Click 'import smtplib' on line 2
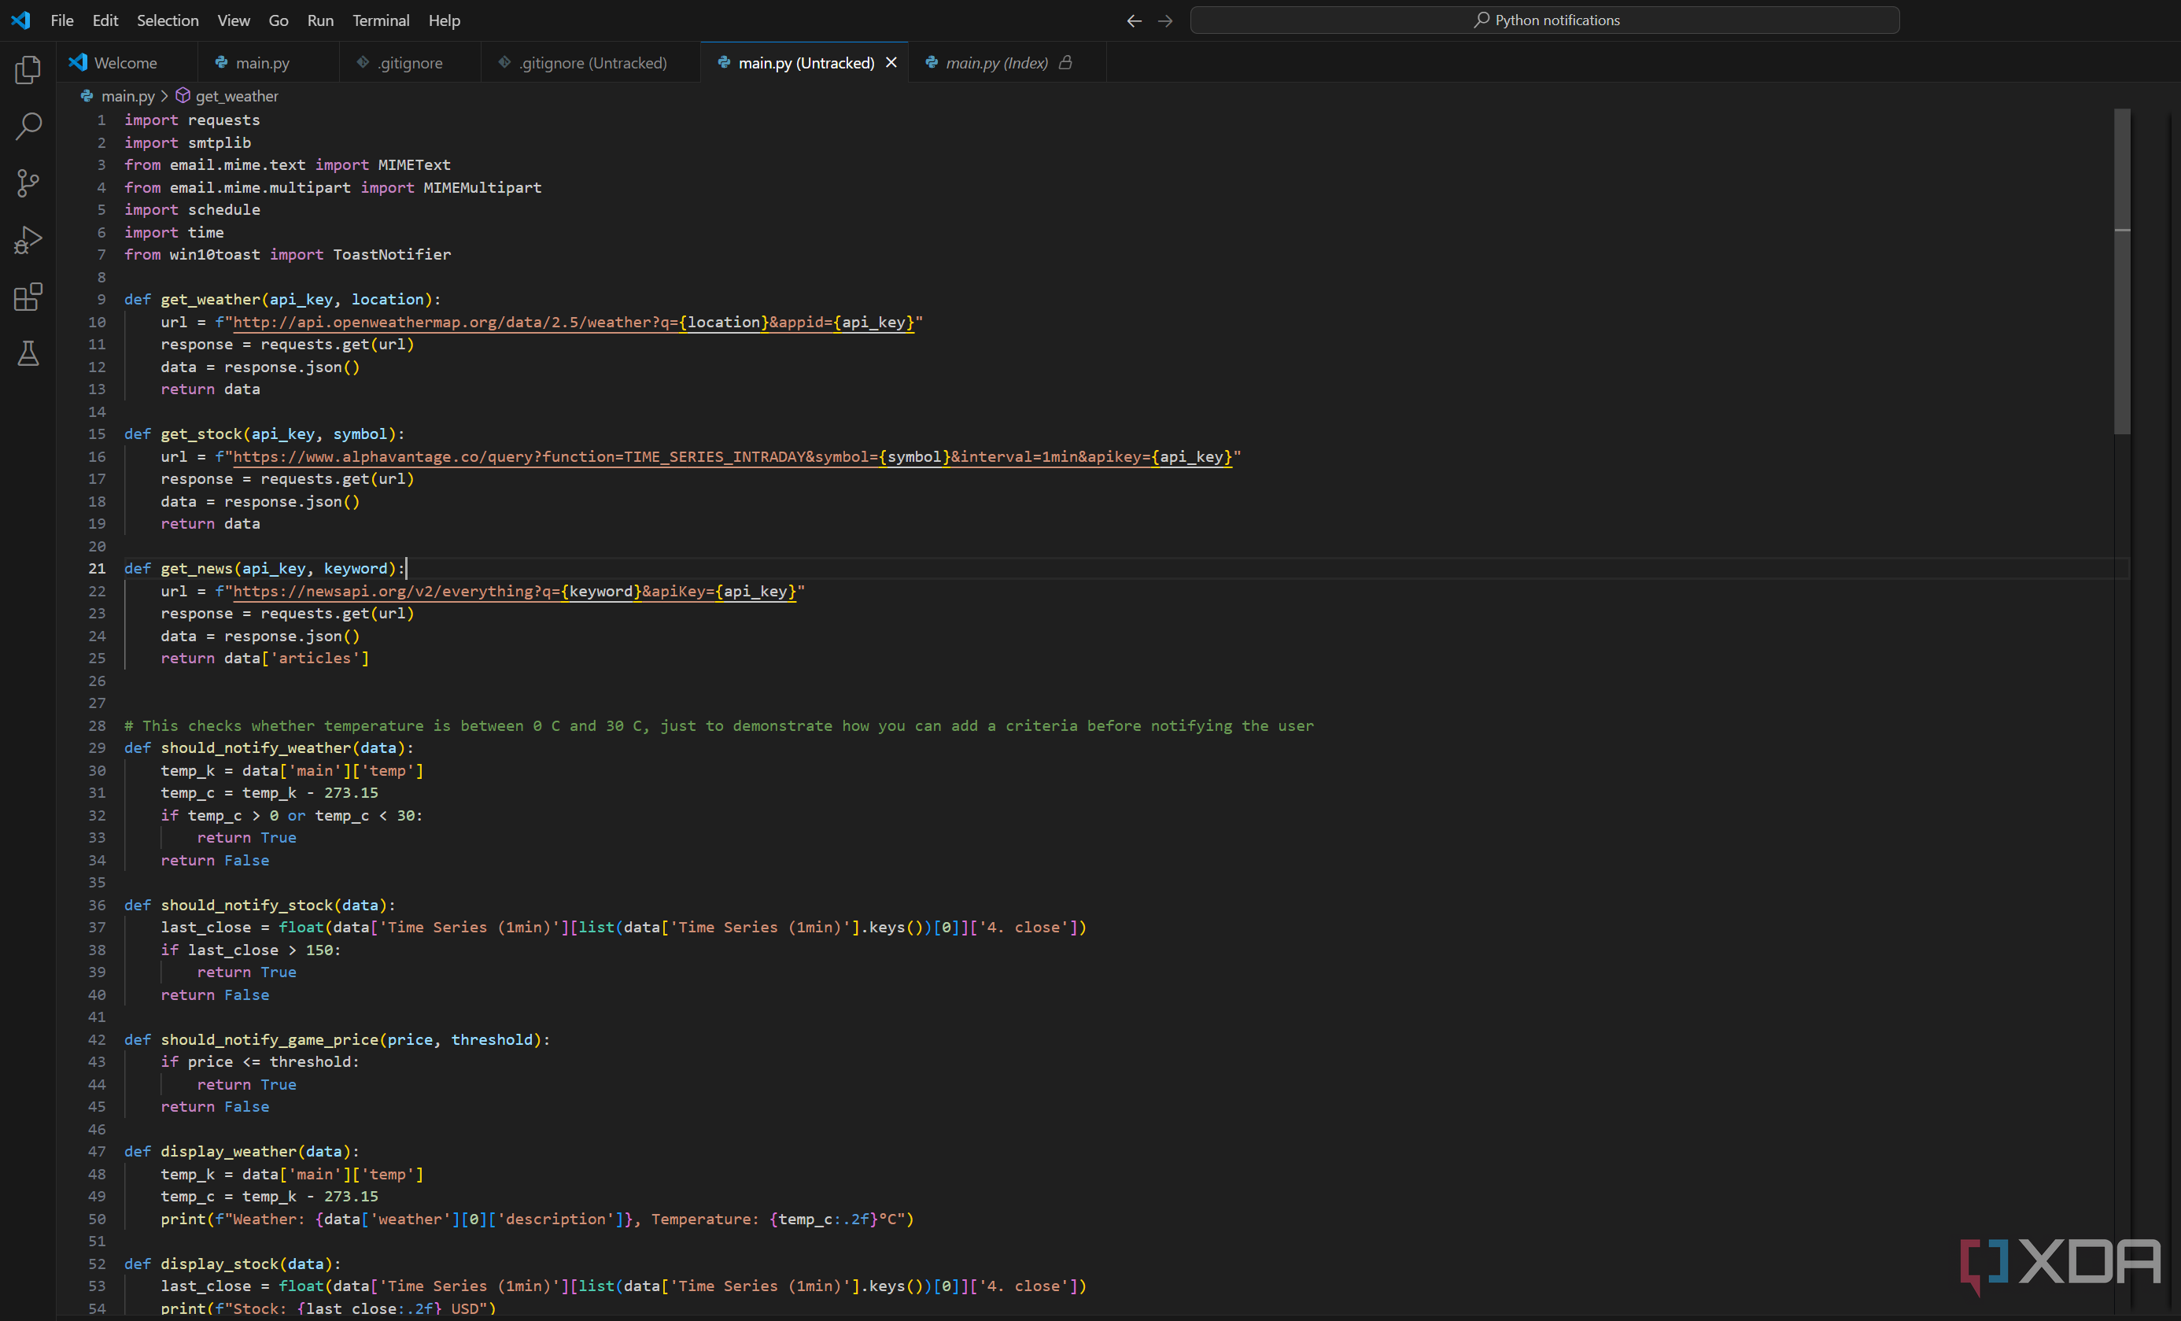Screen dimensions: 2181x1321 point(187,142)
